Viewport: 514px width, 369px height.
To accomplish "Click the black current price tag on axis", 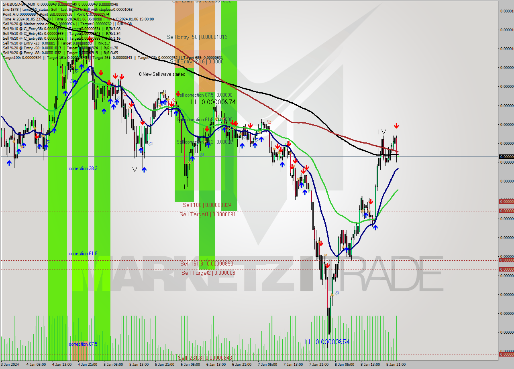I will pyautogui.click(x=506, y=156).
